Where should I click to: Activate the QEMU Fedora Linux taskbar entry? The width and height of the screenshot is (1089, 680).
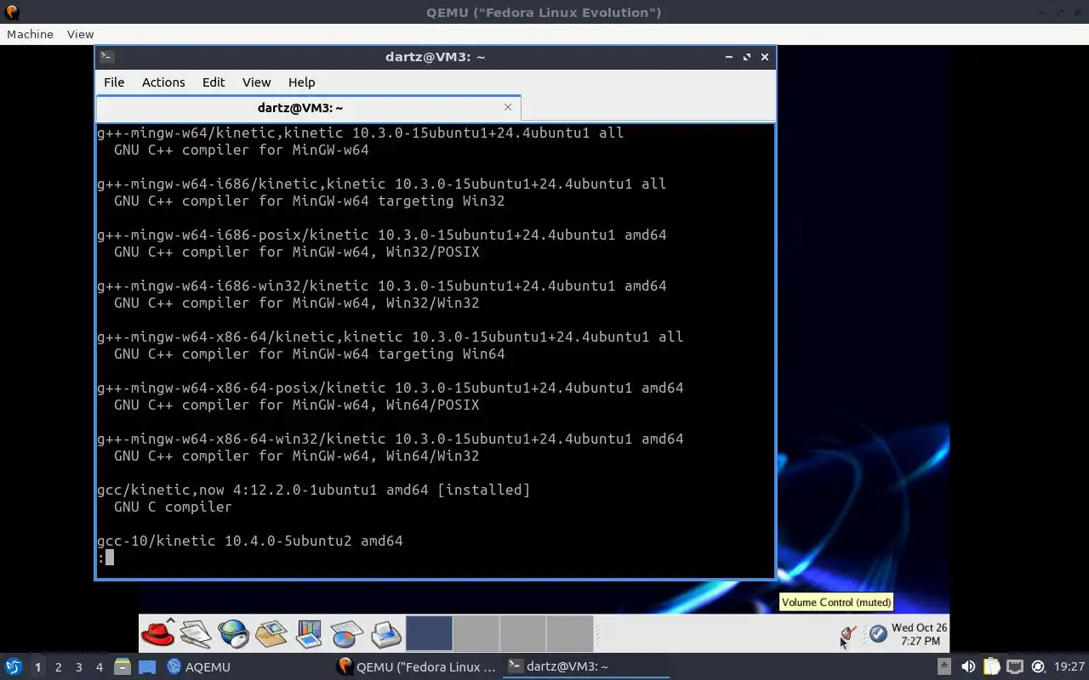click(417, 666)
